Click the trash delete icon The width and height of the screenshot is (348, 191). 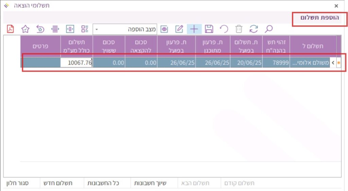coord(239,29)
